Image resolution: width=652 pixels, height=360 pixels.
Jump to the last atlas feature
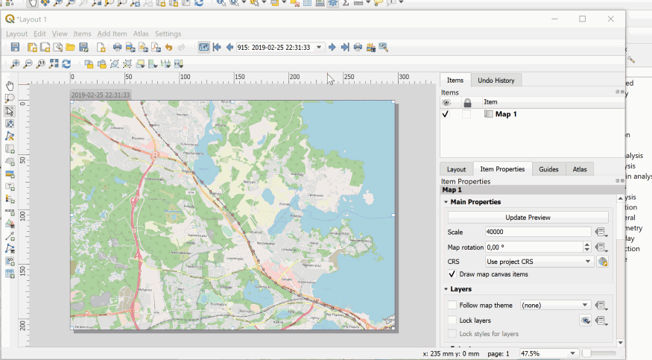click(345, 48)
